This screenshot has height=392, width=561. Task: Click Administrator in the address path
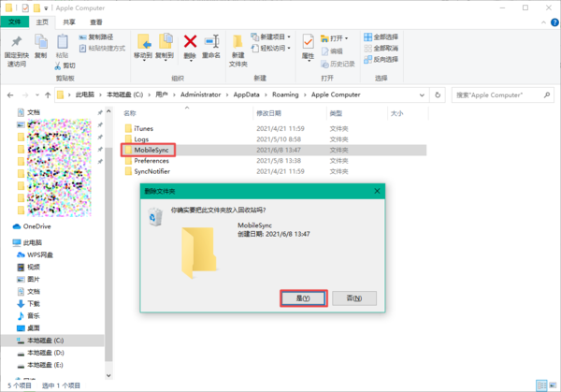[200, 94]
